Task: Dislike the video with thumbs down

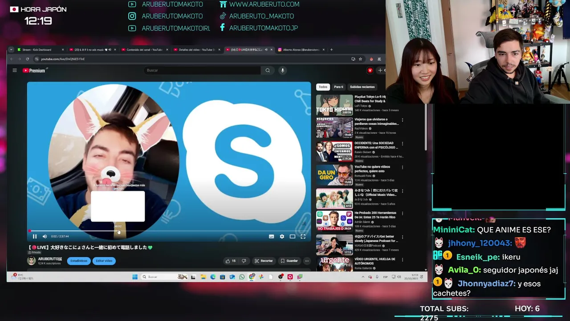Action: [x=244, y=261]
